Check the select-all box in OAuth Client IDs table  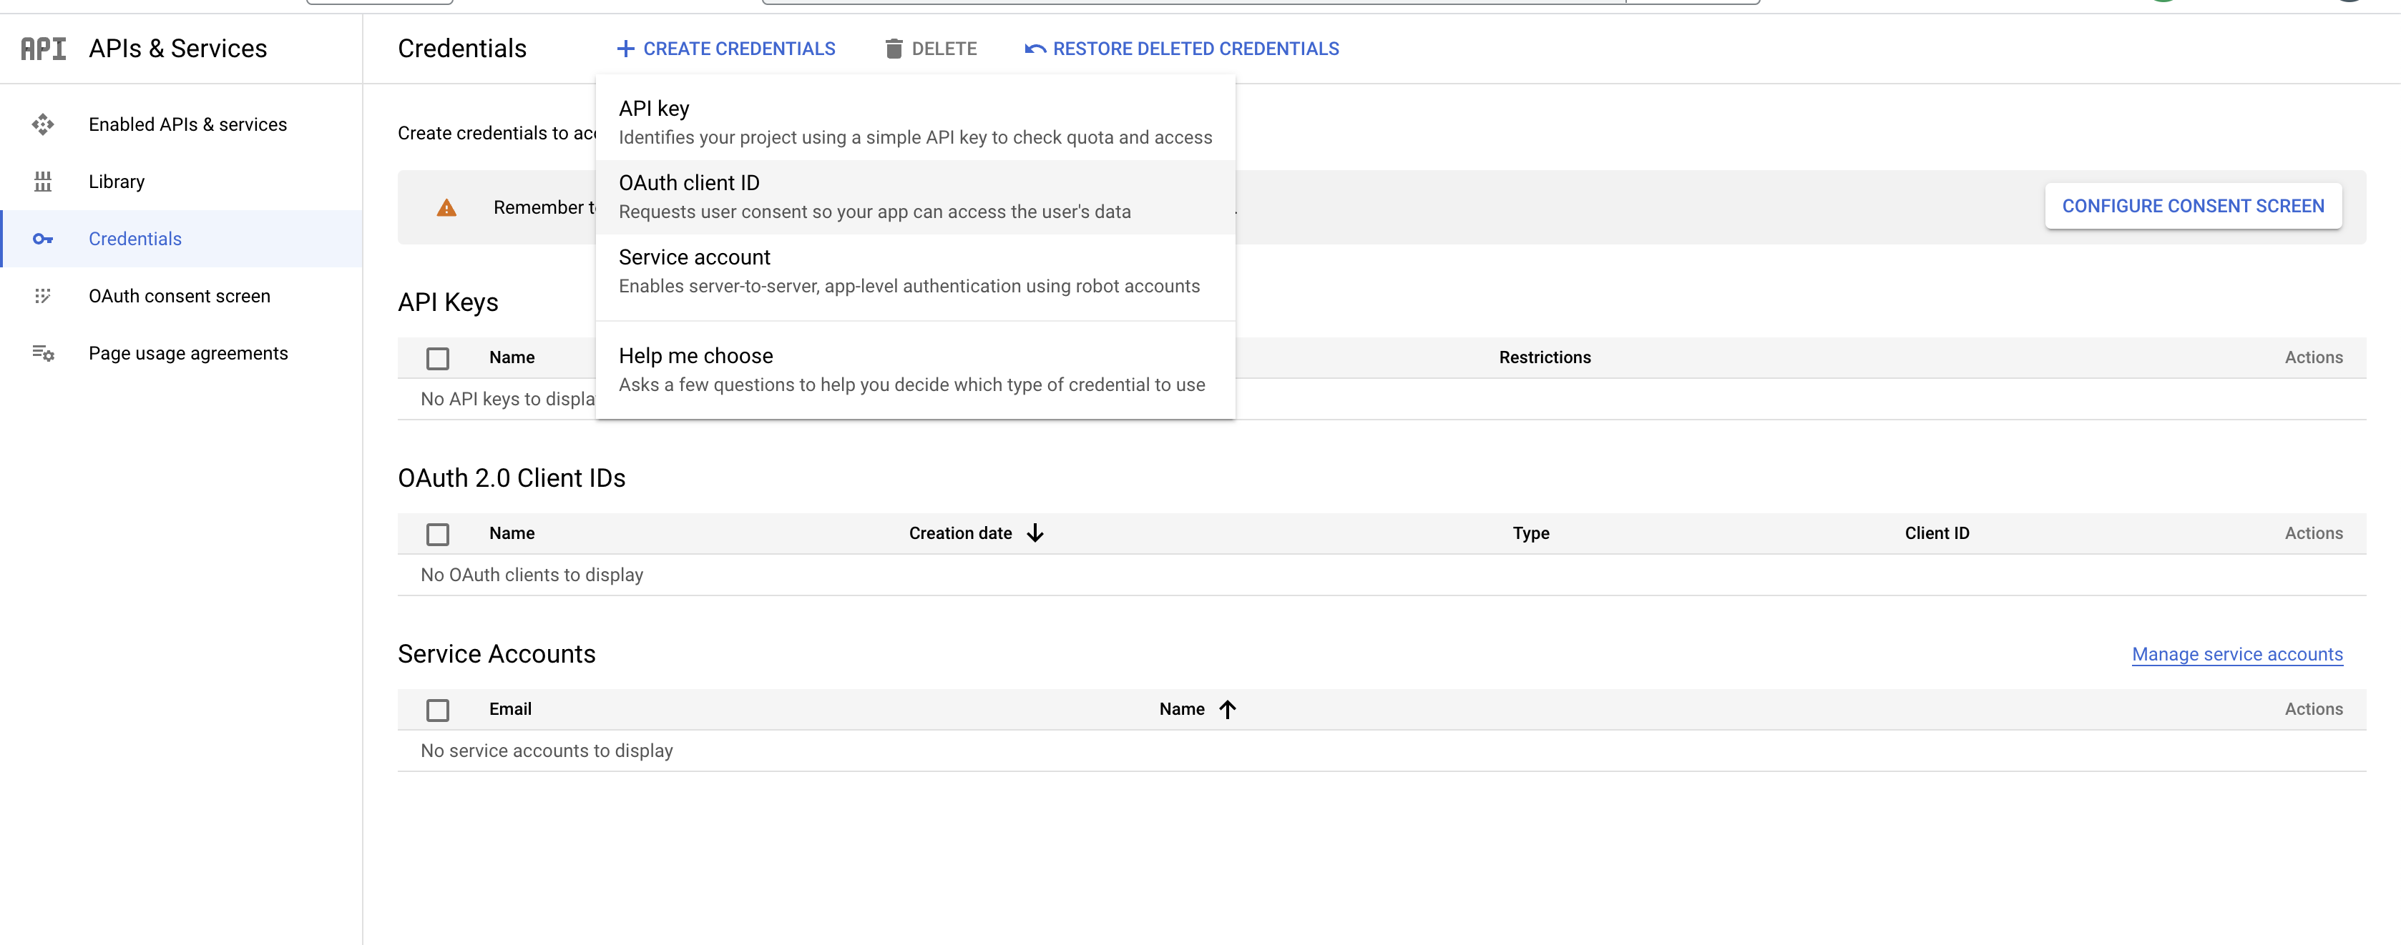point(437,535)
